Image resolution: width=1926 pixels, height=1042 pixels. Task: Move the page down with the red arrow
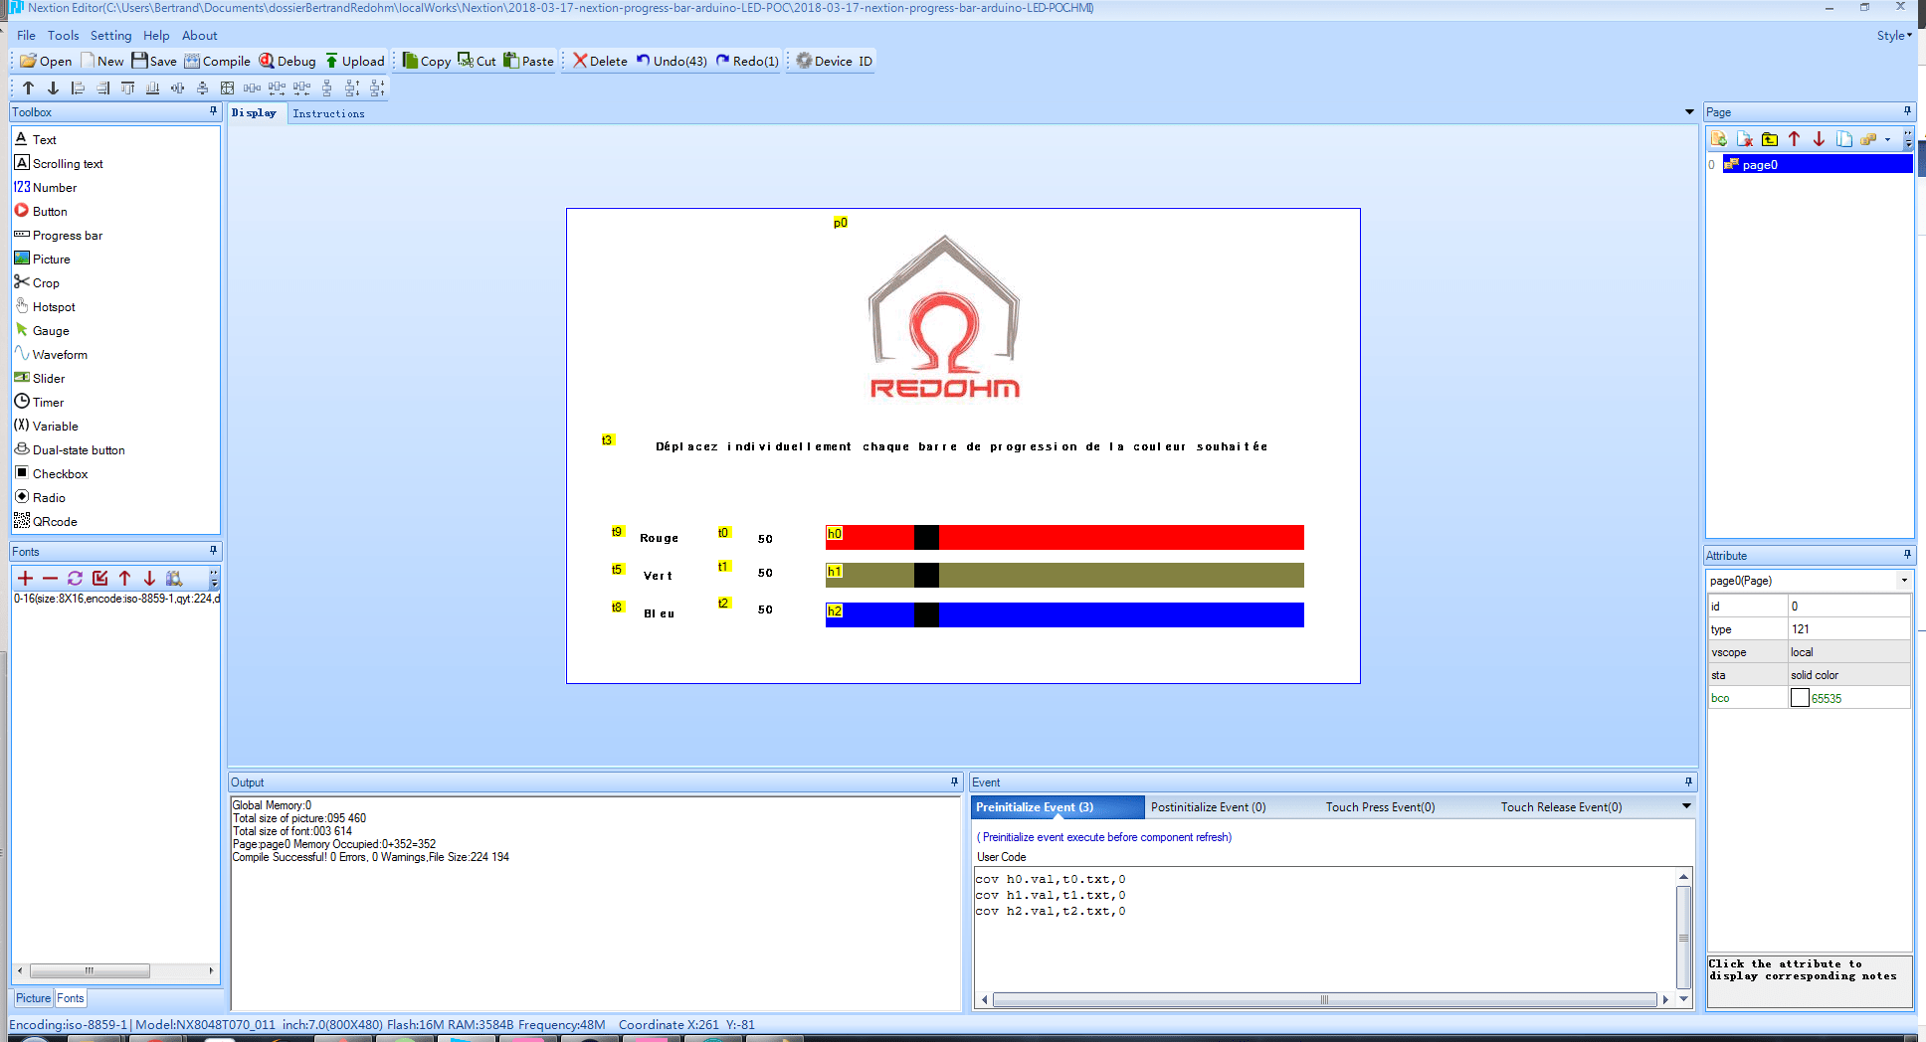tap(1819, 139)
